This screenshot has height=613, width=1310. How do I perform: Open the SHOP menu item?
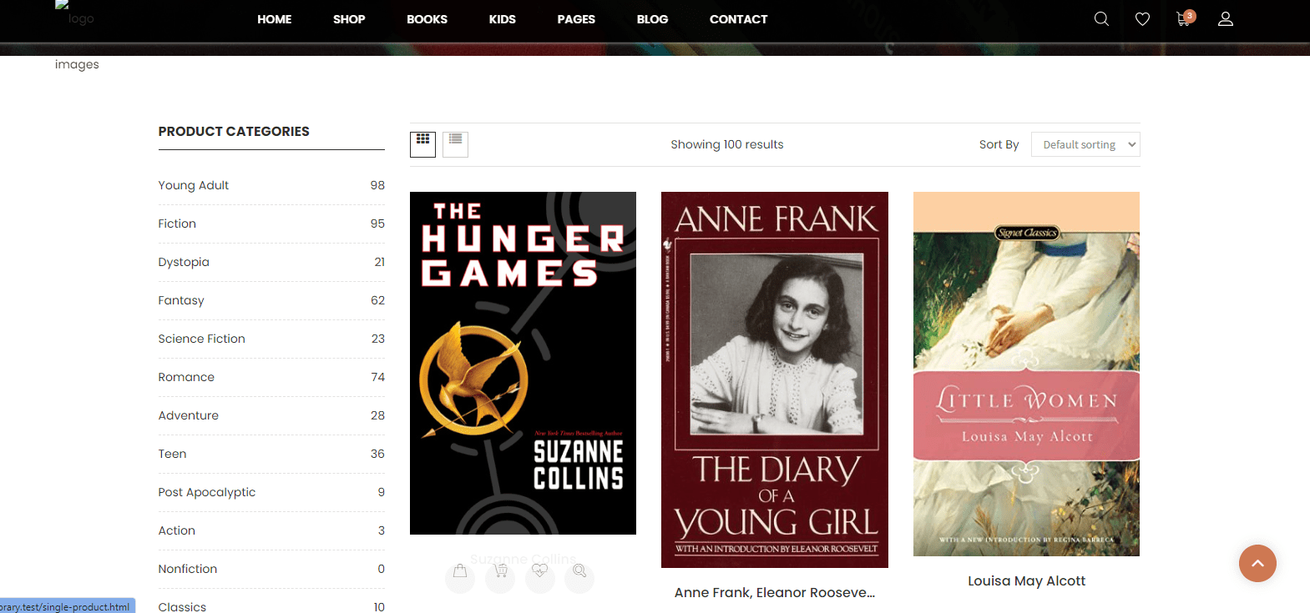(349, 19)
